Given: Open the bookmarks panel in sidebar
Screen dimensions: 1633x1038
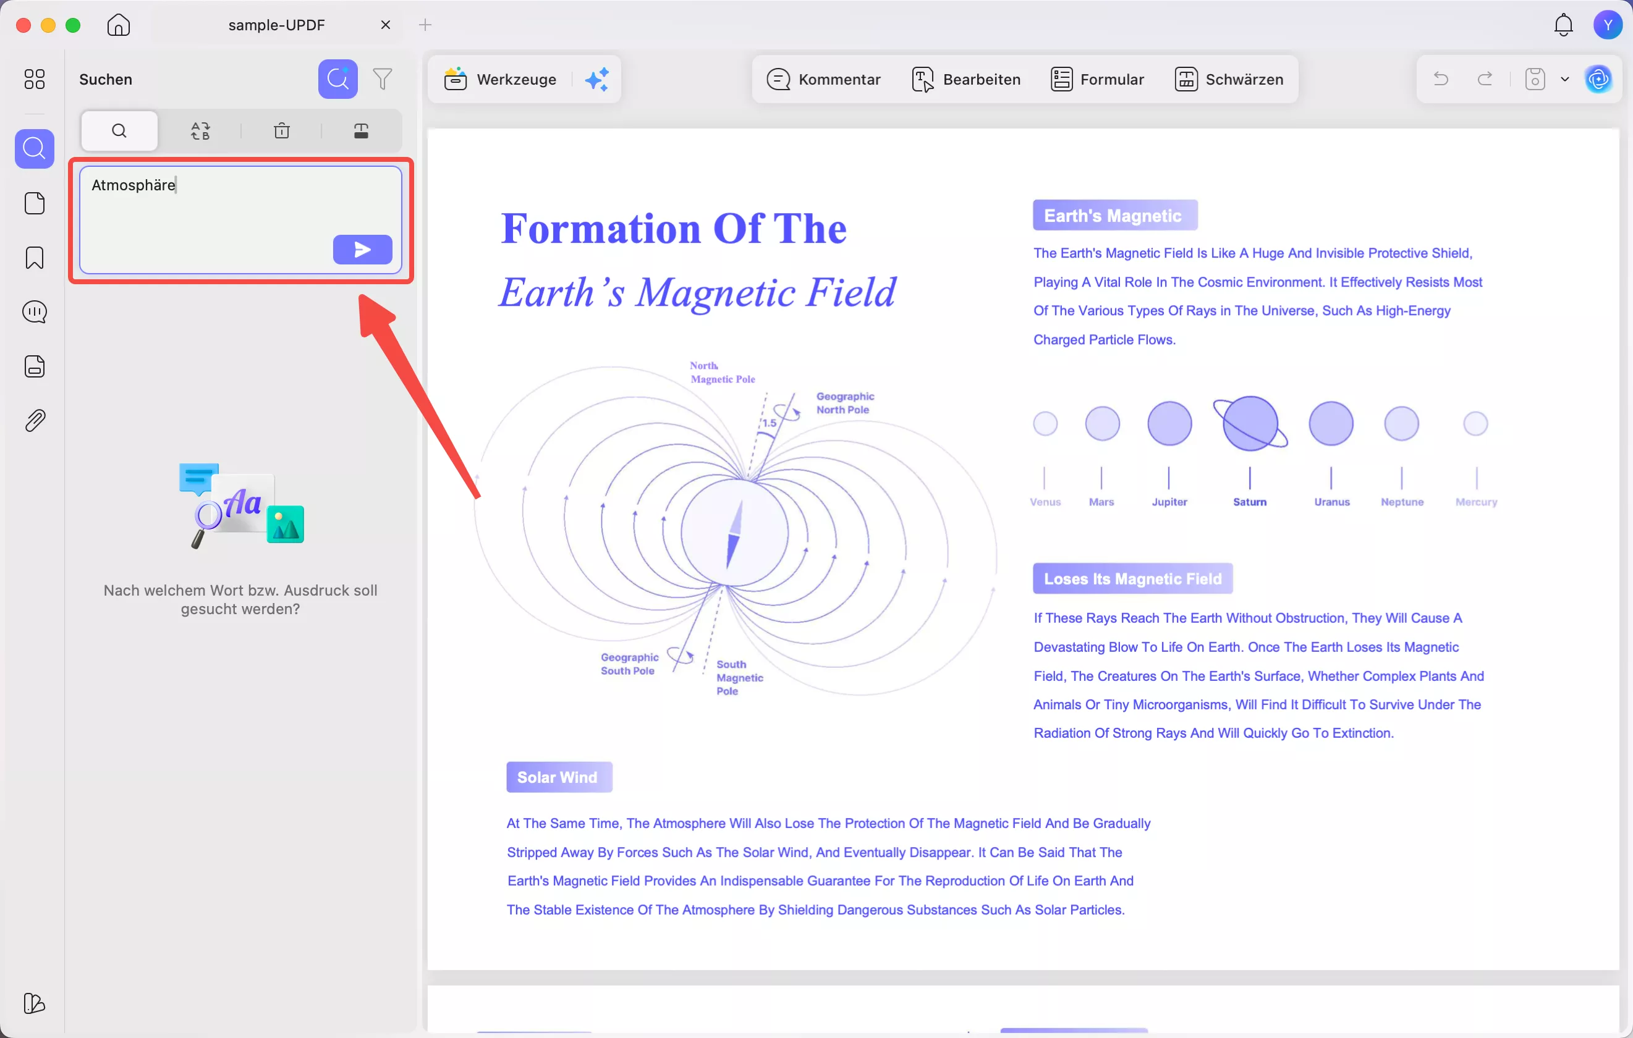Looking at the screenshot, I should tap(34, 258).
